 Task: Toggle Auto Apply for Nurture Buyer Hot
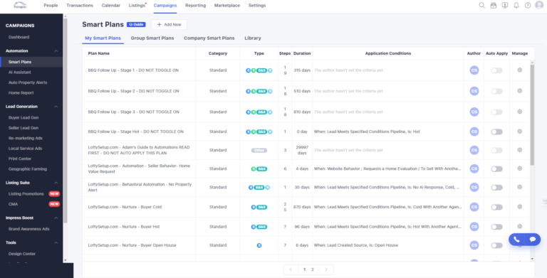click(x=496, y=227)
